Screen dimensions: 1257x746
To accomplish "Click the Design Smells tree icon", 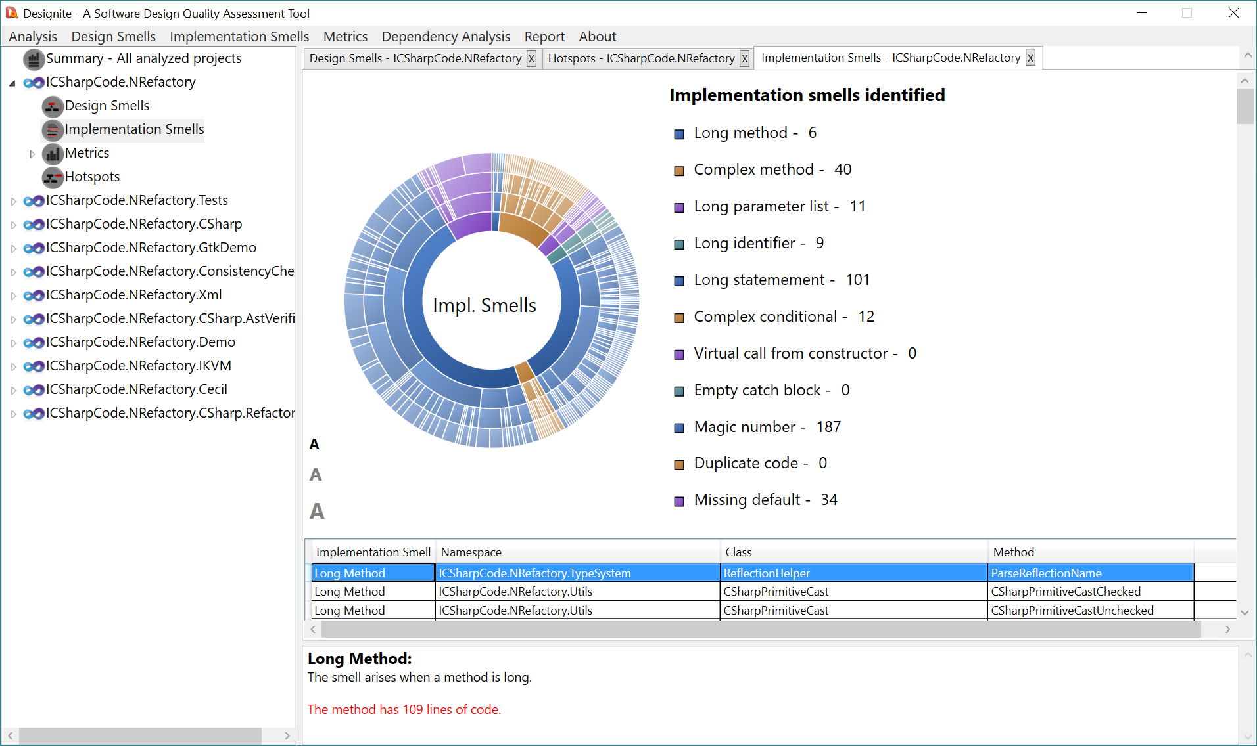I will coord(53,106).
